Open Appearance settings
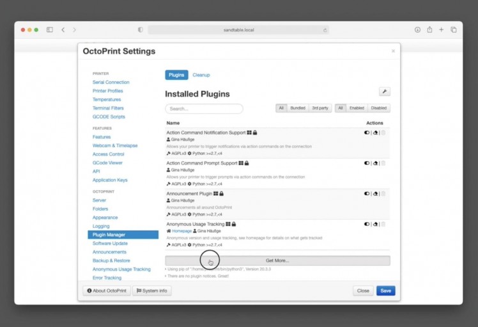 (105, 218)
